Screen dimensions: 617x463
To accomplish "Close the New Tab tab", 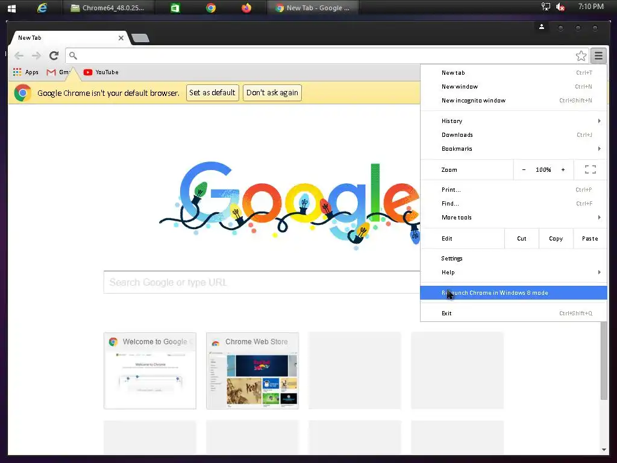I will click(x=121, y=38).
